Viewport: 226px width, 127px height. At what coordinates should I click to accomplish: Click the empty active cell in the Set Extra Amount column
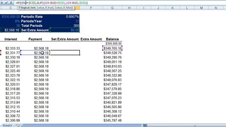65,53
